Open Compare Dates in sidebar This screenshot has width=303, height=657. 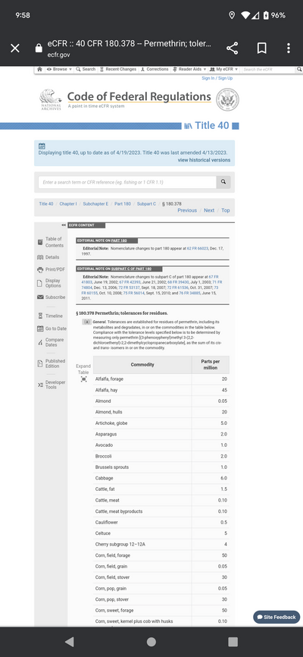click(x=50, y=342)
